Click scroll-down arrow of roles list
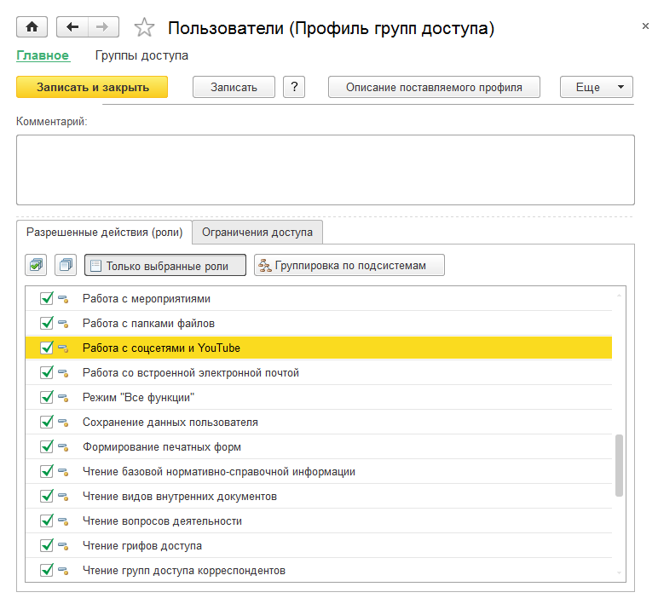The width and height of the screenshot is (658, 604). [619, 573]
